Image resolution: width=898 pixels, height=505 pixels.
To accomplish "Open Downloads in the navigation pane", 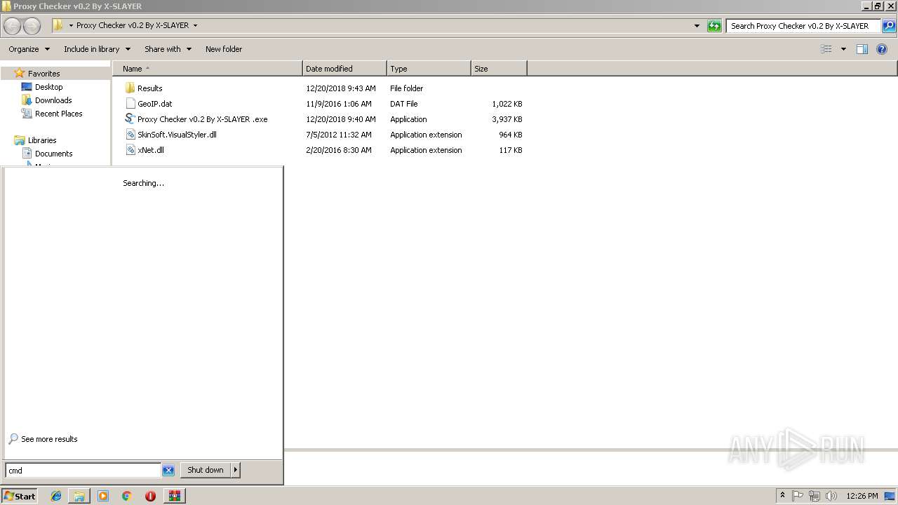I will click(x=53, y=100).
